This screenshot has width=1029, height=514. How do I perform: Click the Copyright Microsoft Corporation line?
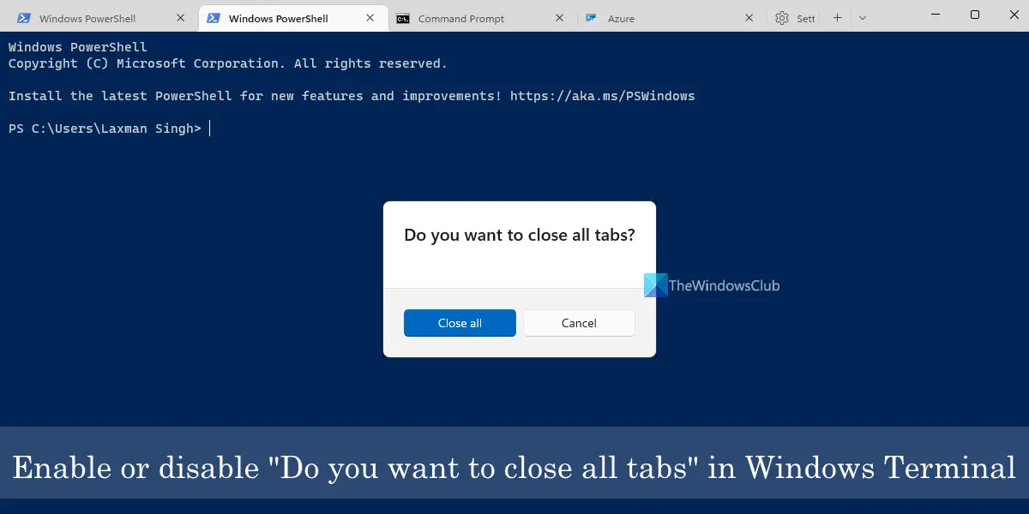click(x=228, y=63)
